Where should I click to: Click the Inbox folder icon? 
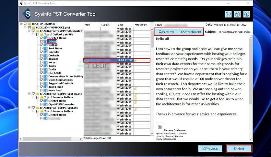46,41
